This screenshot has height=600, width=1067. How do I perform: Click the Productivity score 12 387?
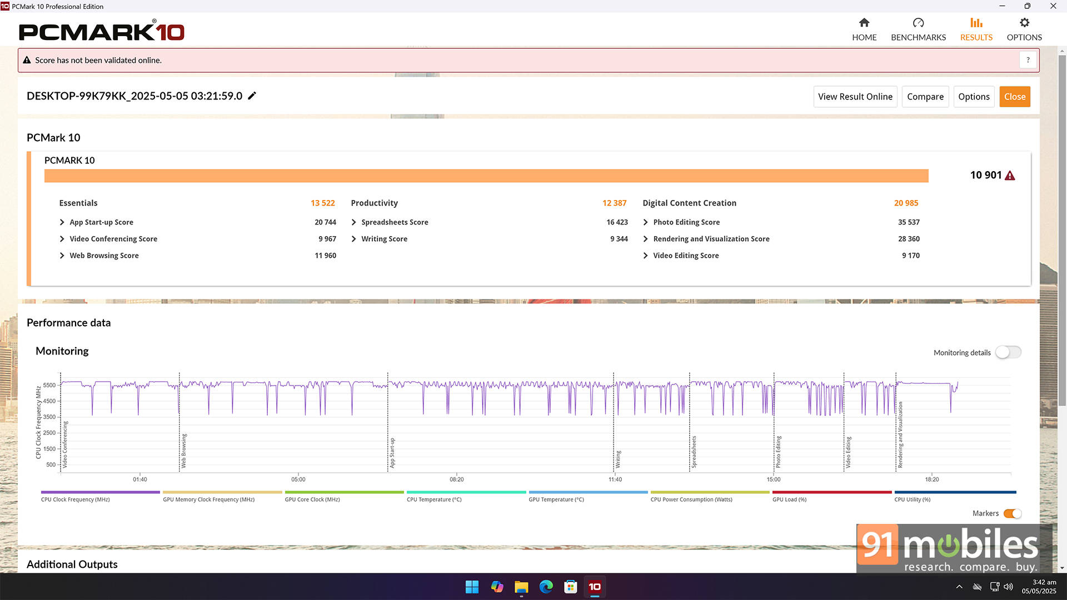coord(614,203)
